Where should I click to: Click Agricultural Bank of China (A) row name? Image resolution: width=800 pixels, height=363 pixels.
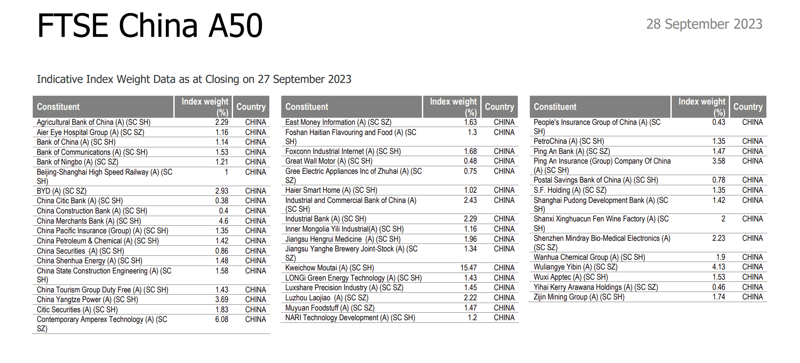[94, 122]
